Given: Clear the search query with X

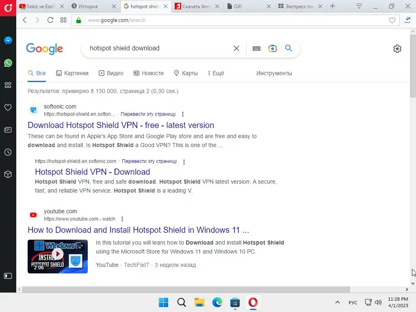Looking at the screenshot, I should pos(236,48).
